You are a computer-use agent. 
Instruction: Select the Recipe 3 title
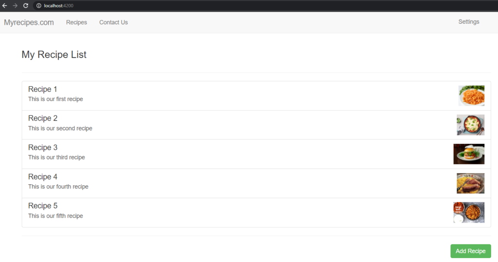[43, 148]
